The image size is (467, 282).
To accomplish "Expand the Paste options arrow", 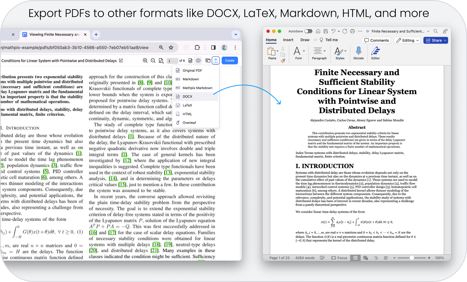I will pyautogui.click(x=277, y=52).
